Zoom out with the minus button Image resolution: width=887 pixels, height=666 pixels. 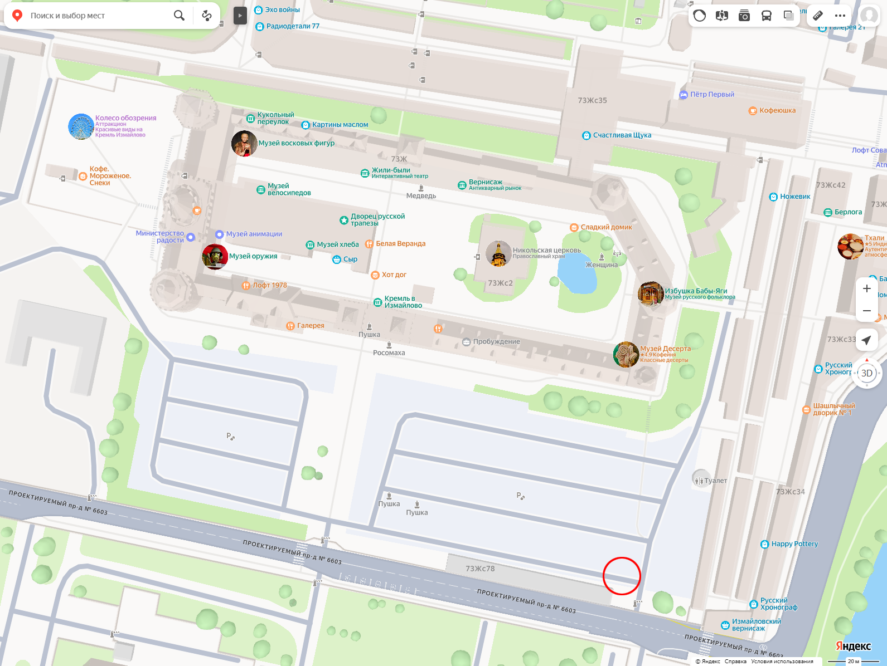pos(866,311)
